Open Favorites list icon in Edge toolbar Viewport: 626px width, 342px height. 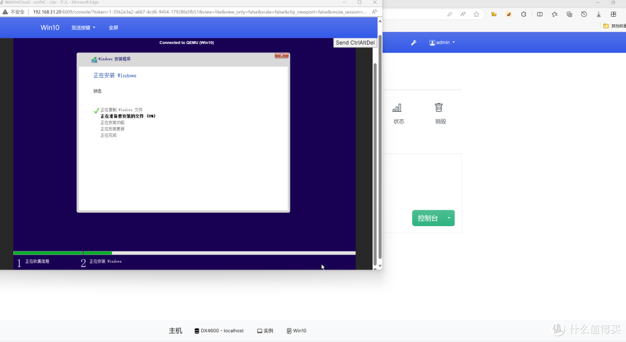coord(555,14)
